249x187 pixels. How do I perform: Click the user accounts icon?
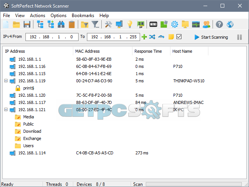206,24
